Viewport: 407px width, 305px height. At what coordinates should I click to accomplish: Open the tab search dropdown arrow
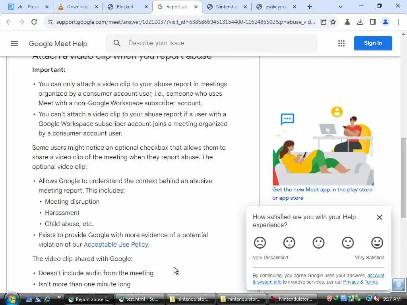341,7
